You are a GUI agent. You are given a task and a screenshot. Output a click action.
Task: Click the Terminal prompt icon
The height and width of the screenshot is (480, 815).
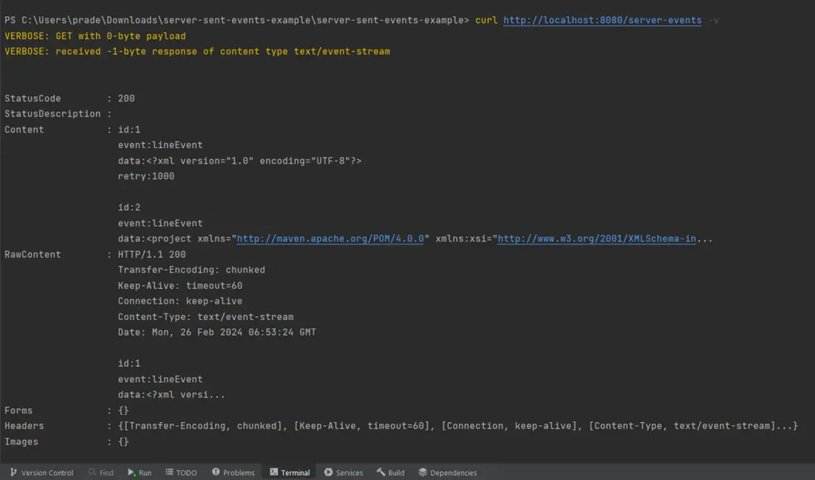click(x=274, y=473)
